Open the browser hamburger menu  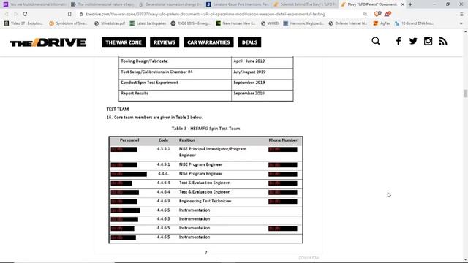pyautogui.click(x=461, y=14)
